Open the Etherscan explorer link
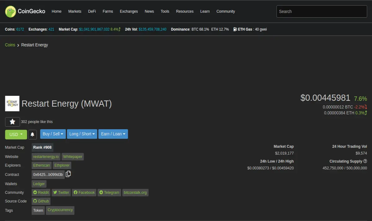Image resolution: width=372 pixels, height=221 pixels. pos(42,165)
